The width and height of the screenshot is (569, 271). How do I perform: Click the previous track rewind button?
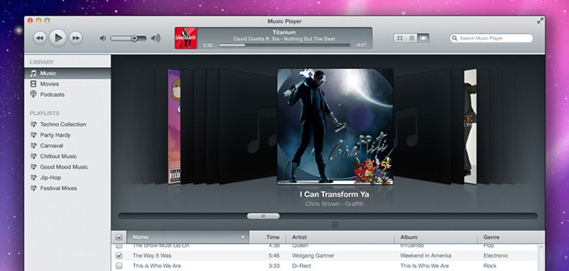point(39,38)
